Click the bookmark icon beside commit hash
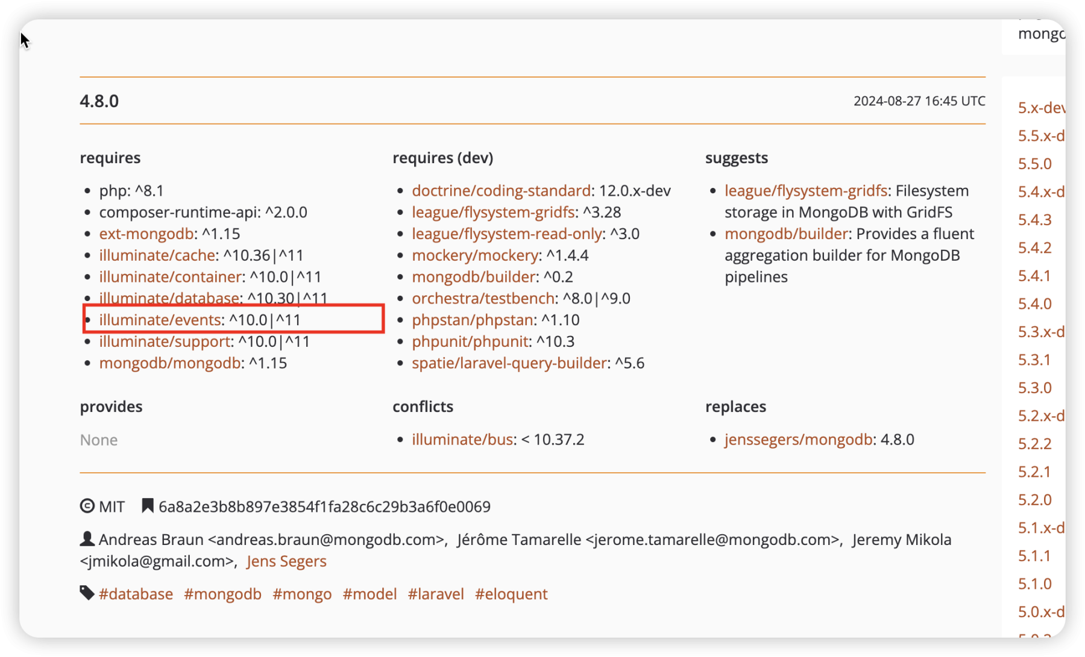Image resolution: width=1085 pixels, height=657 pixels. [147, 506]
